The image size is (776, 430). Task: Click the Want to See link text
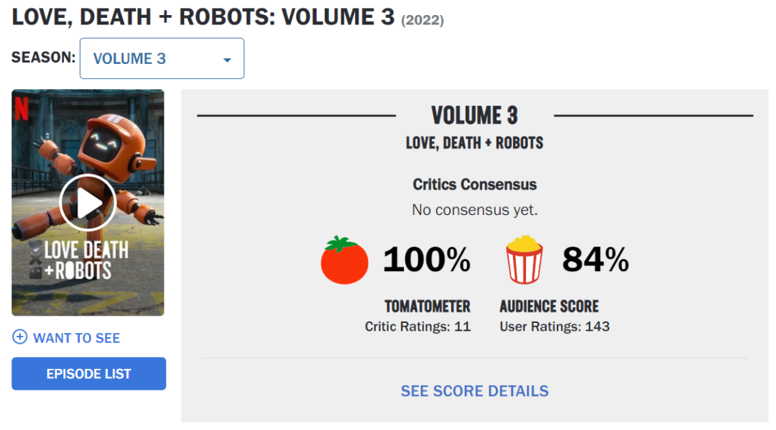point(76,338)
